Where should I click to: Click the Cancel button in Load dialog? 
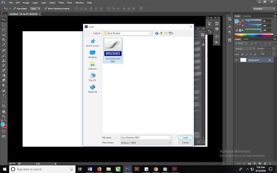pos(185,143)
